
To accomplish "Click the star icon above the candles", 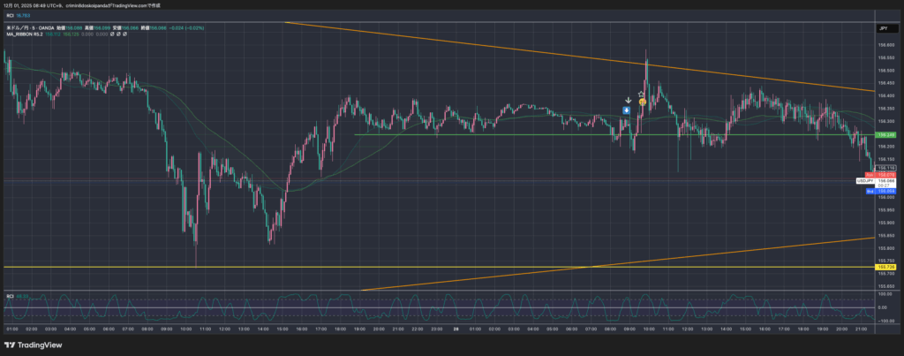I will (641, 94).
